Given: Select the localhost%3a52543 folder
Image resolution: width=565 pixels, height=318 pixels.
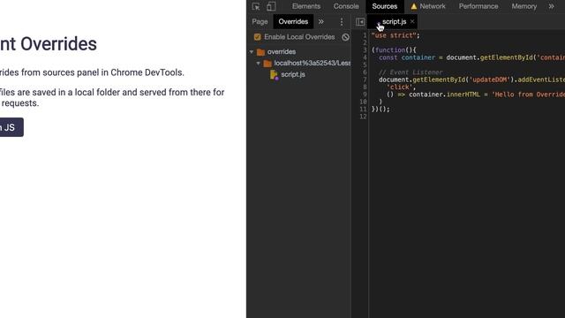Looking at the screenshot, I should click(307, 63).
